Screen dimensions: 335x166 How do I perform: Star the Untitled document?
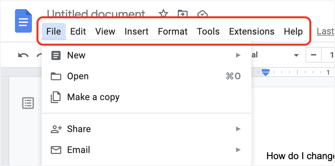click(x=163, y=13)
